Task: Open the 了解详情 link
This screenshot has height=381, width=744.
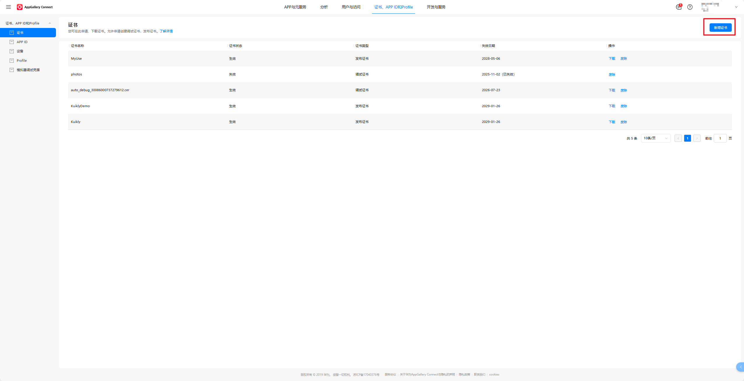Action: click(166, 31)
